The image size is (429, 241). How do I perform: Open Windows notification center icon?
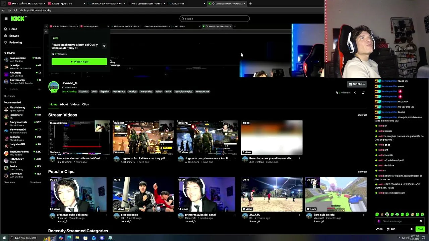pyautogui.click(x=423, y=238)
